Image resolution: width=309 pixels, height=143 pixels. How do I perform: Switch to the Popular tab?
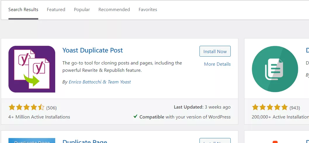coord(82,9)
